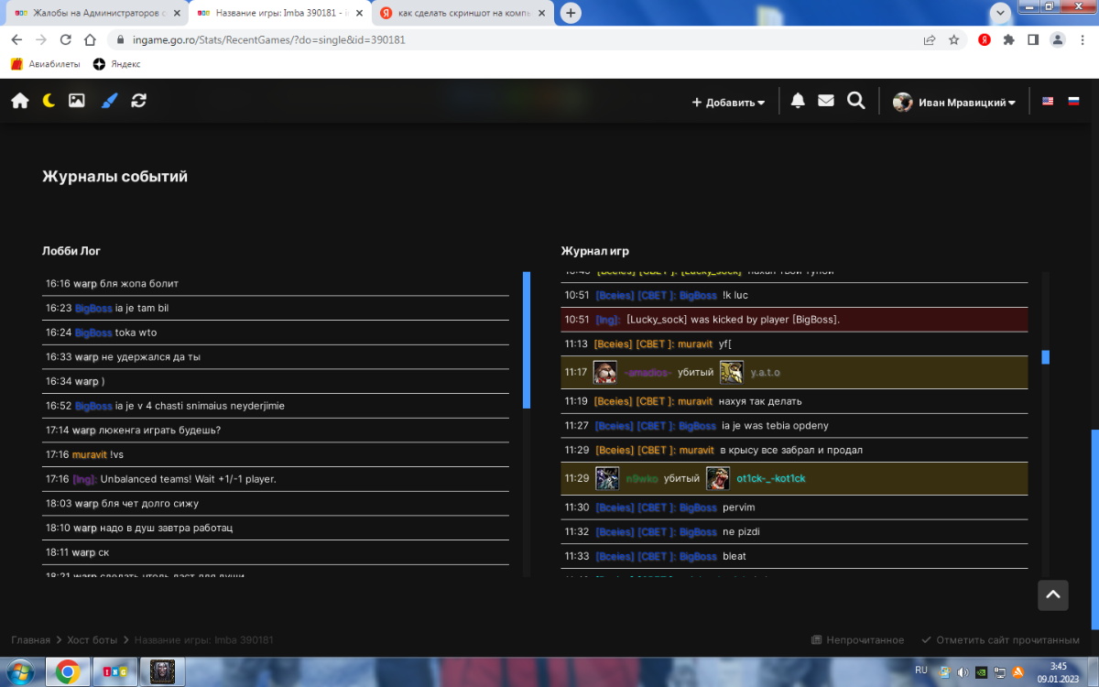Open Chrome tab search chevron
The width and height of the screenshot is (1099, 687).
pyautogui.click(x=1001, y=13)
